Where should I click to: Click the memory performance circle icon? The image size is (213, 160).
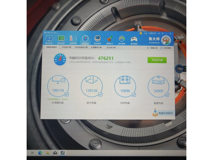125,87
